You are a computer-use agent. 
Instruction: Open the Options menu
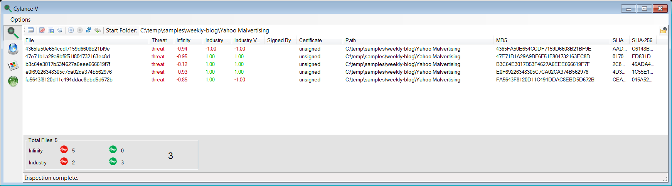click(x=20, y=20)
